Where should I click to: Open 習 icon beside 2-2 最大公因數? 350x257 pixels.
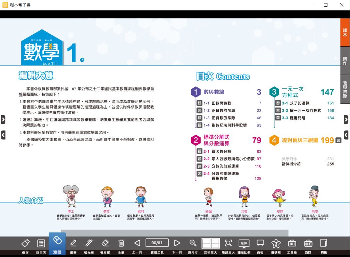coord(199,159)
